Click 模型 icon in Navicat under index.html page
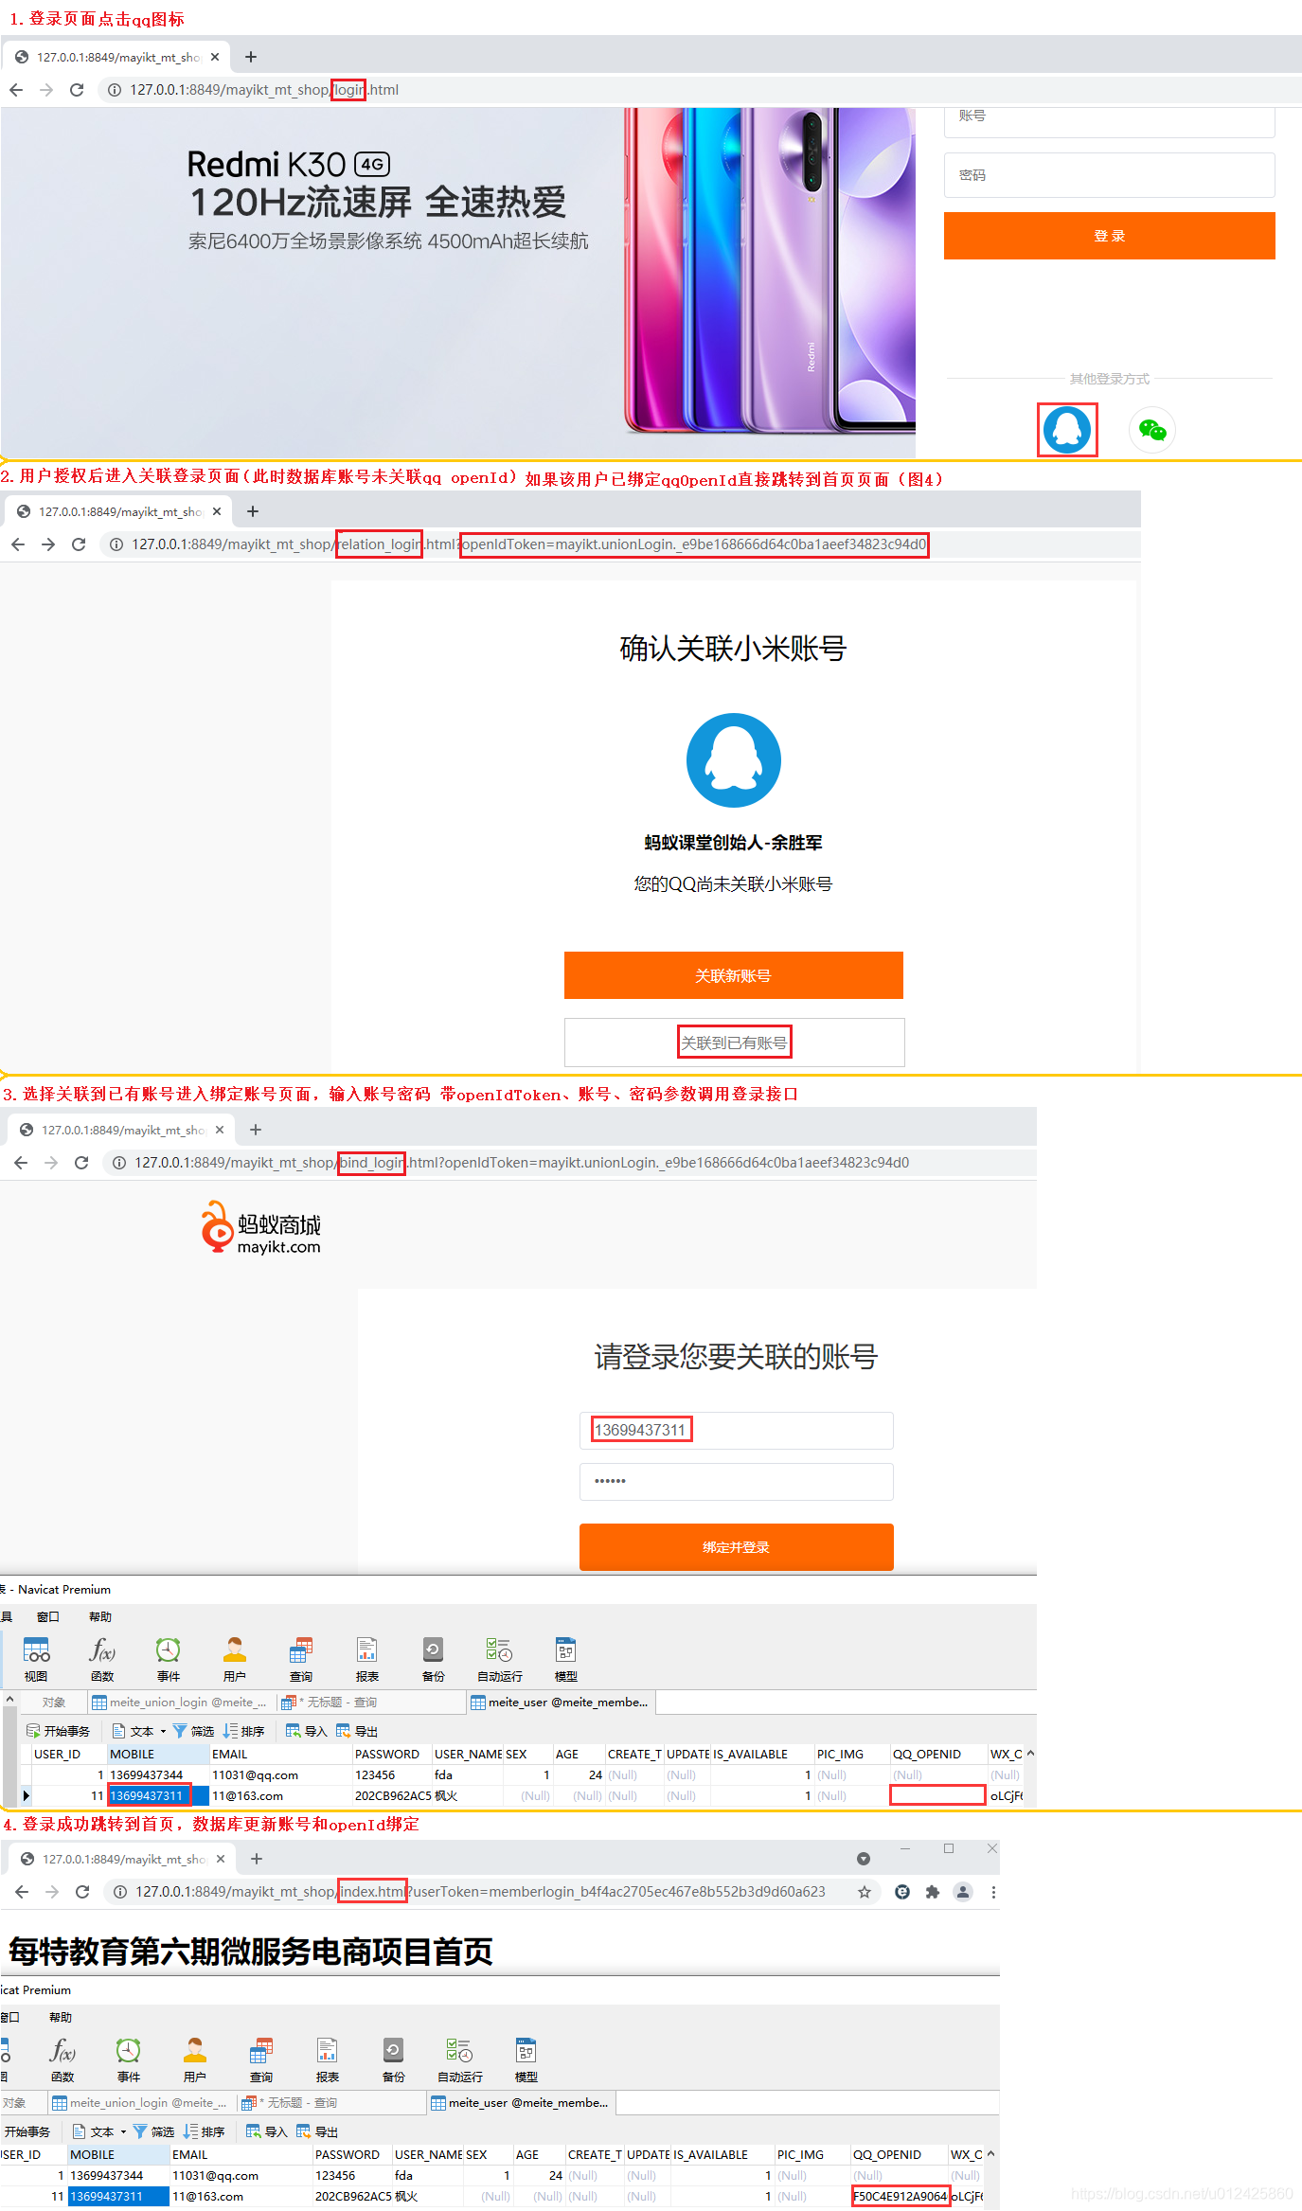1302x2211 pixels. (526, 2059)
